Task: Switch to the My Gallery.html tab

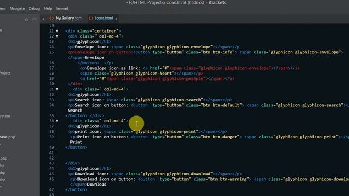Action: (69, 18)
